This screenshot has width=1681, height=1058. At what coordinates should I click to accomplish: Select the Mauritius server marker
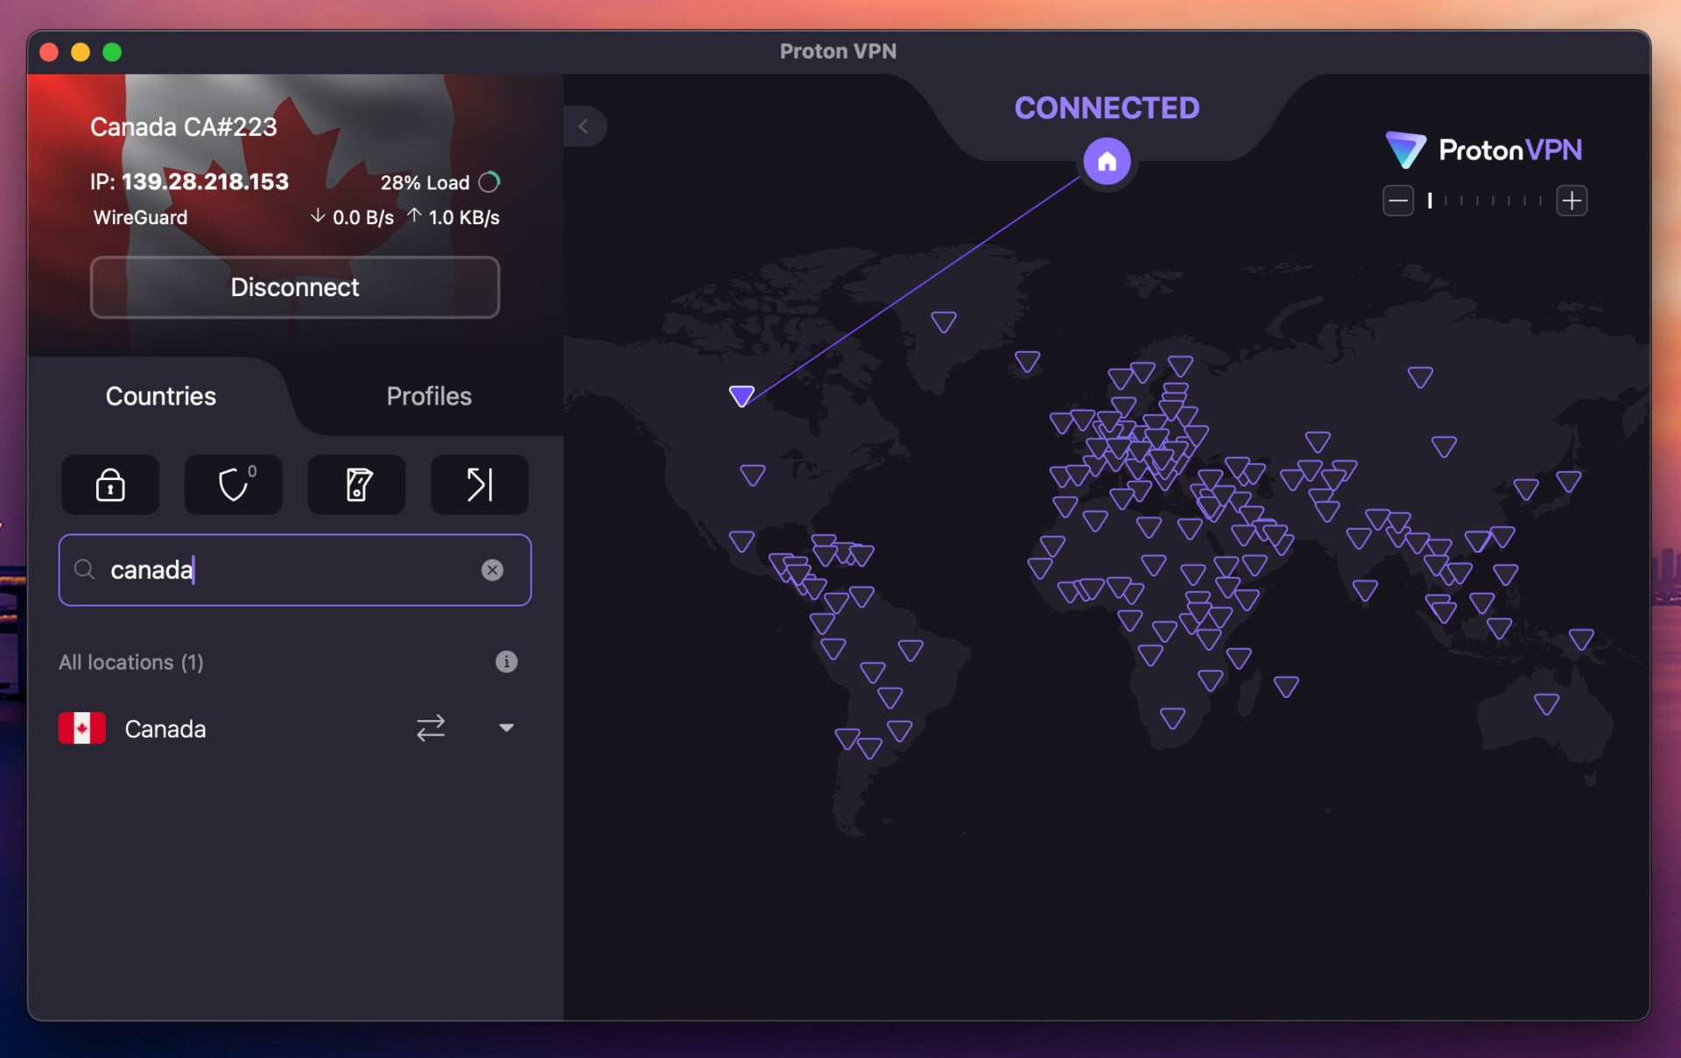(1285, 687)
